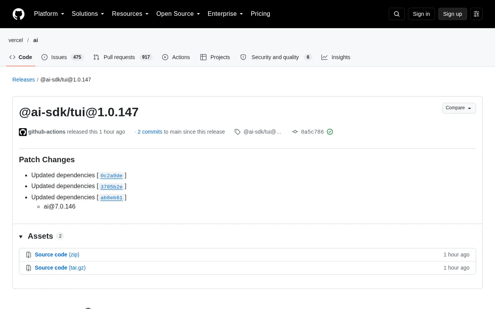The image size is (495, 309).
Task: Click the zip file icon for Source code
Action: pos(29,255)
